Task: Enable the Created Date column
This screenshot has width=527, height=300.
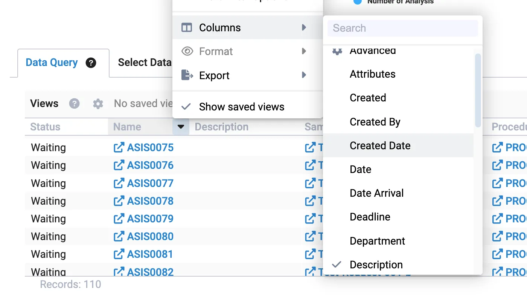Action: click(380, 145)
